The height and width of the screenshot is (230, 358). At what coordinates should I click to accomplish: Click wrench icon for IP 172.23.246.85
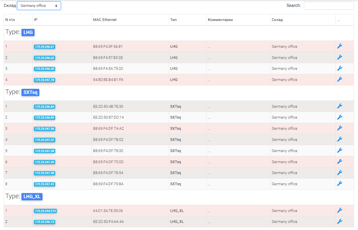(339, 117)
